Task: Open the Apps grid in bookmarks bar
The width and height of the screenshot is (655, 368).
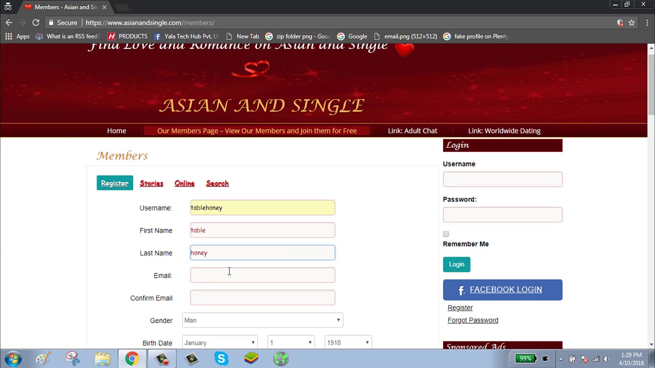Action: (x=17, y=36)
